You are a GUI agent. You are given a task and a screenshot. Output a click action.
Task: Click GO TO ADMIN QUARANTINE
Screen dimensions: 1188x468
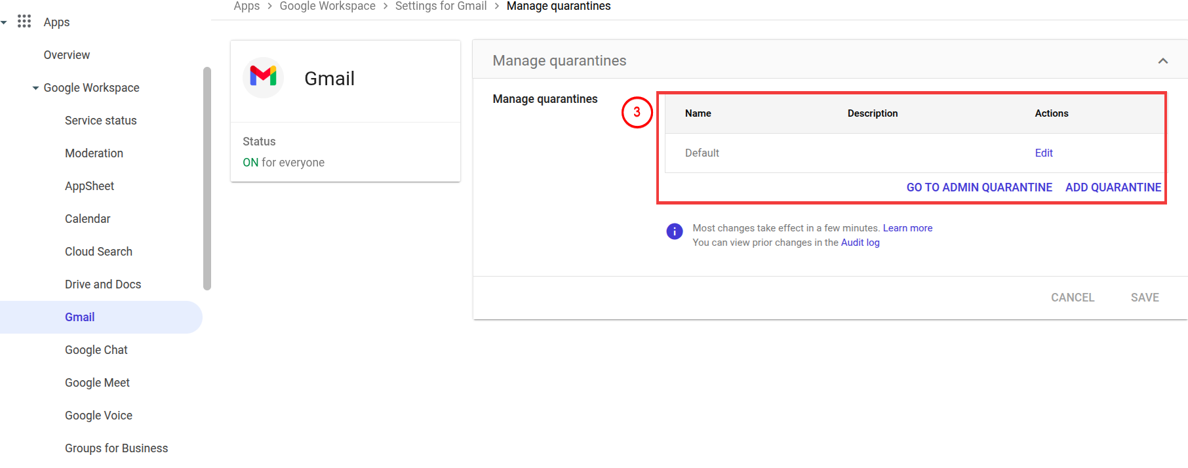[979, 187]
